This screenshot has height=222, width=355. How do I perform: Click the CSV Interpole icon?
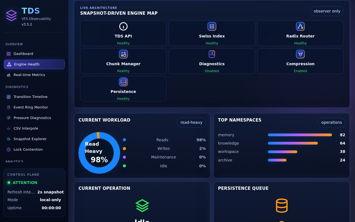[x=9, y=128]
